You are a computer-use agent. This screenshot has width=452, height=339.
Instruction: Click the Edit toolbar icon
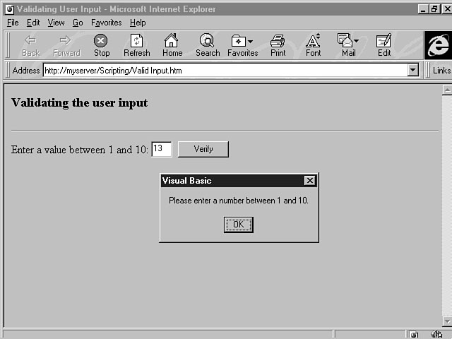point(384,44)
